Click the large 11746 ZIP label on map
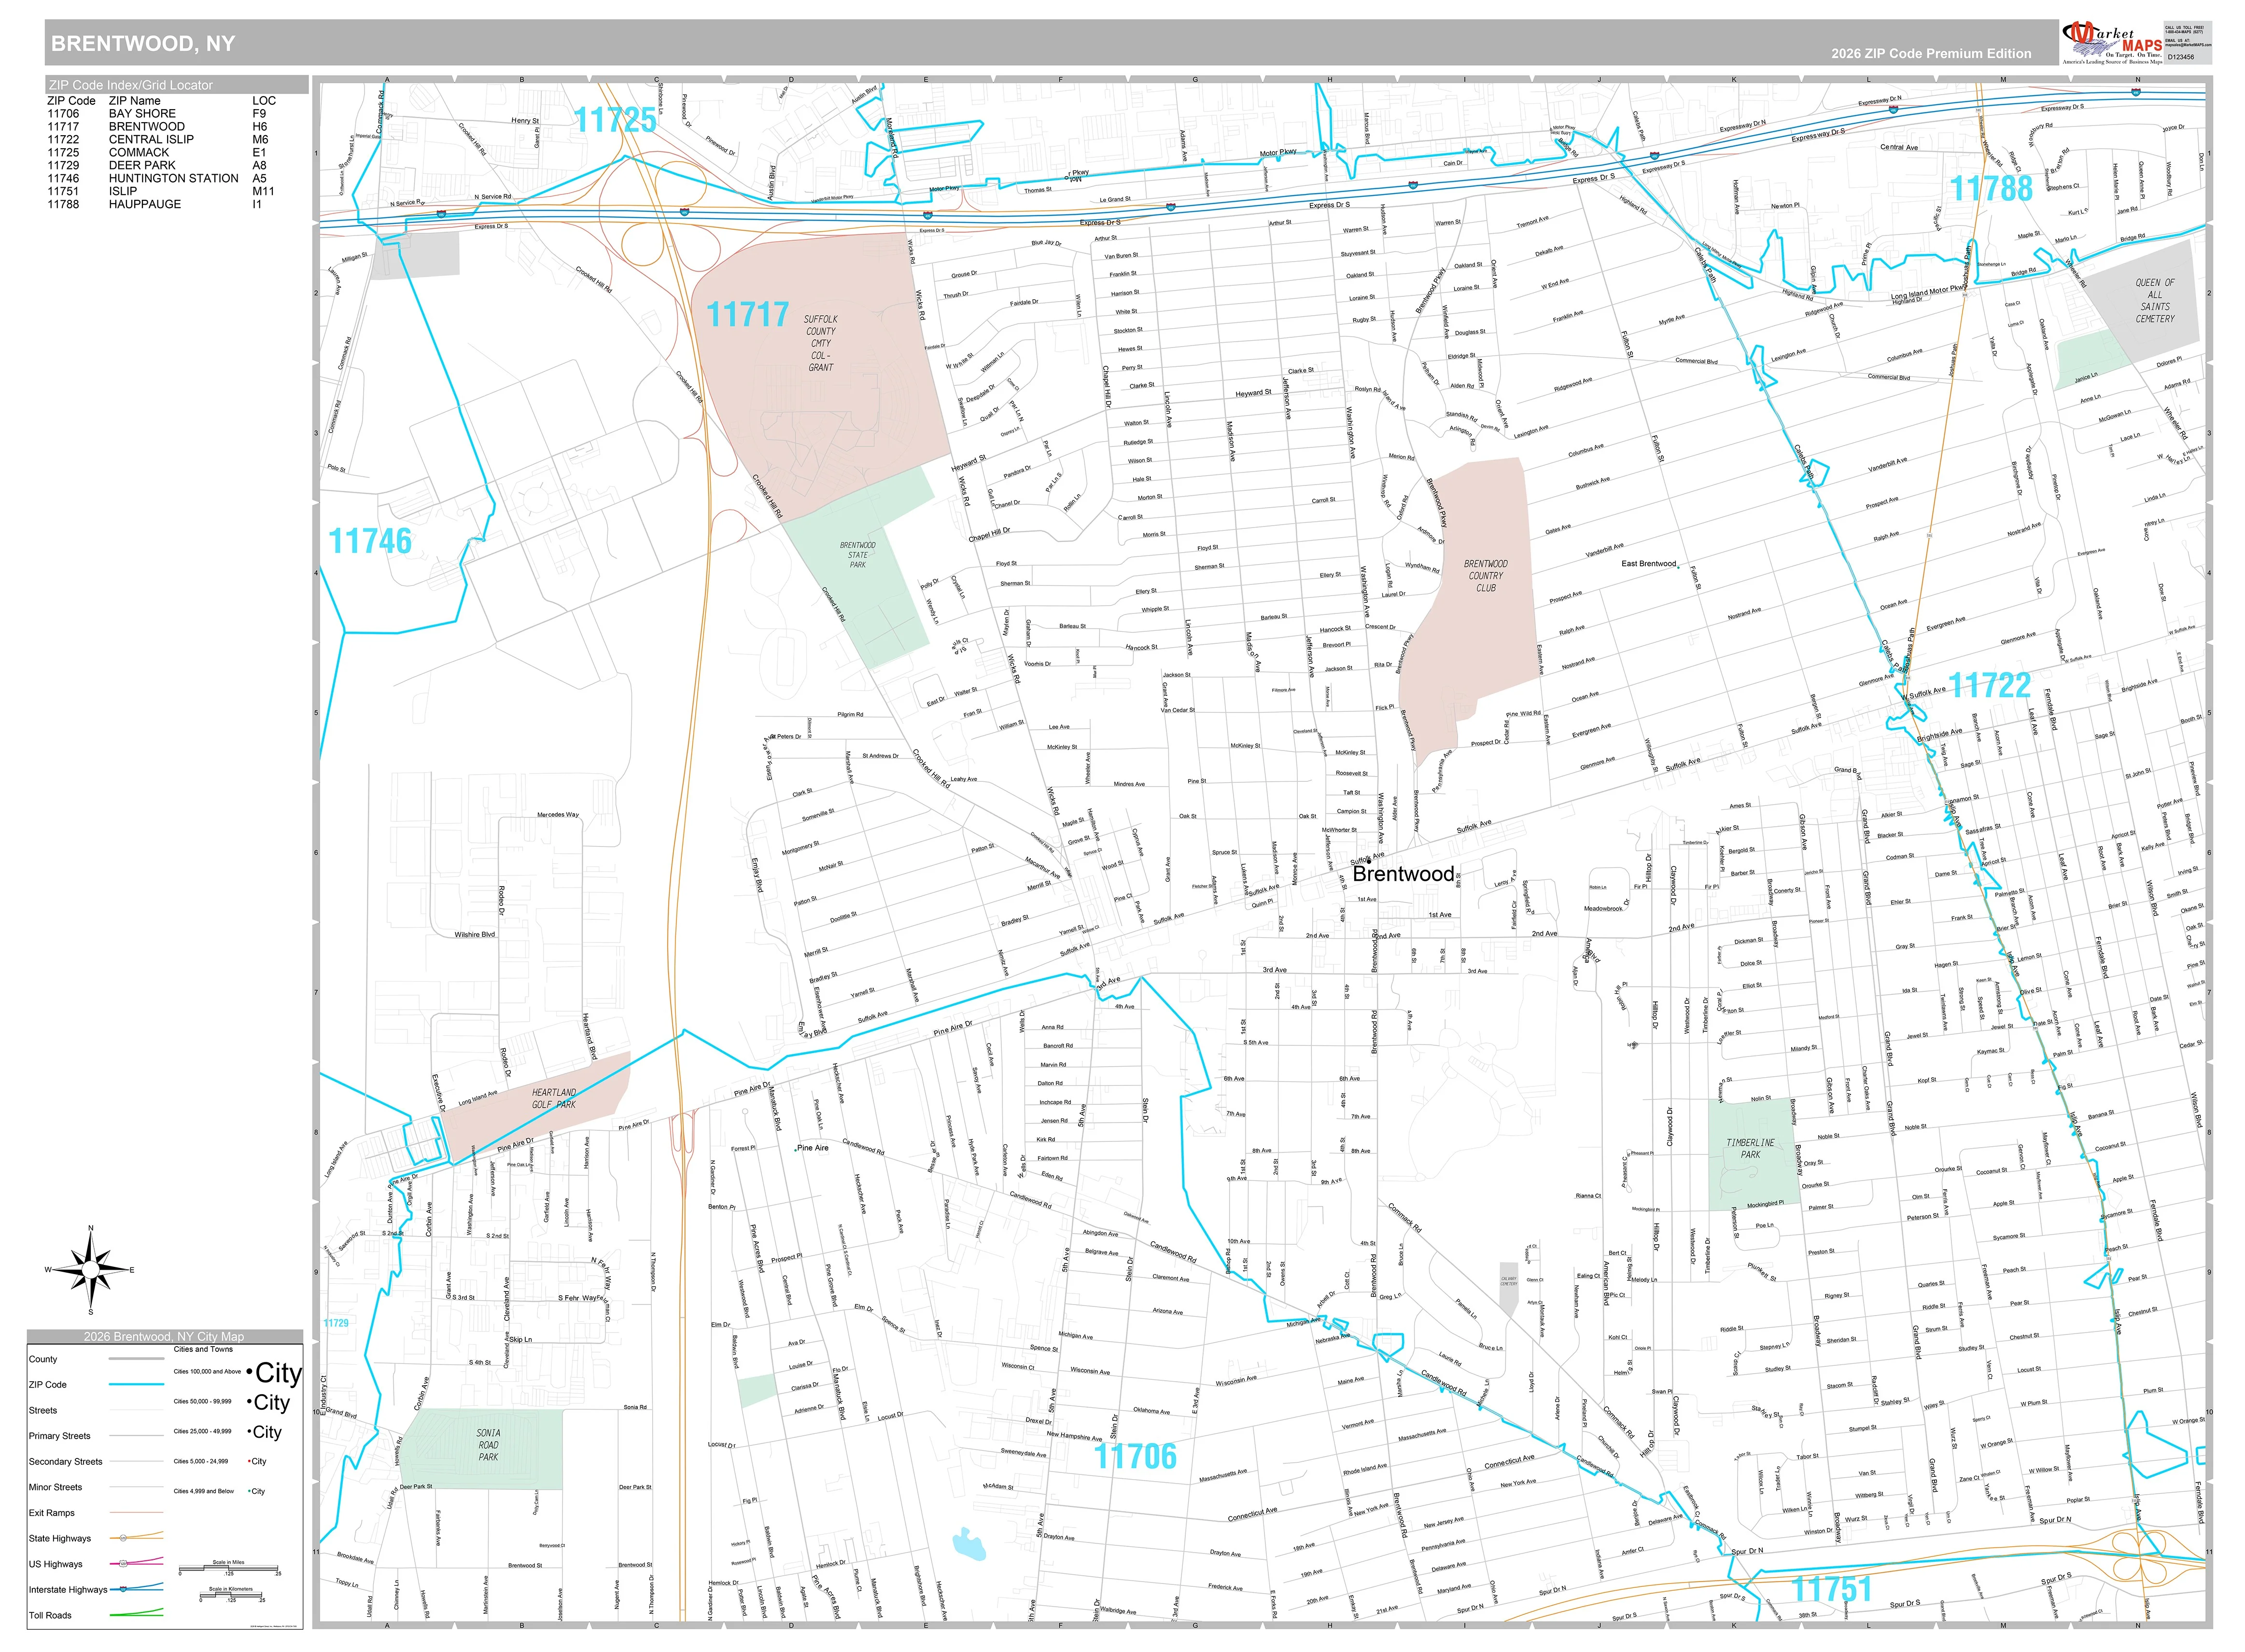 [370, 541]
